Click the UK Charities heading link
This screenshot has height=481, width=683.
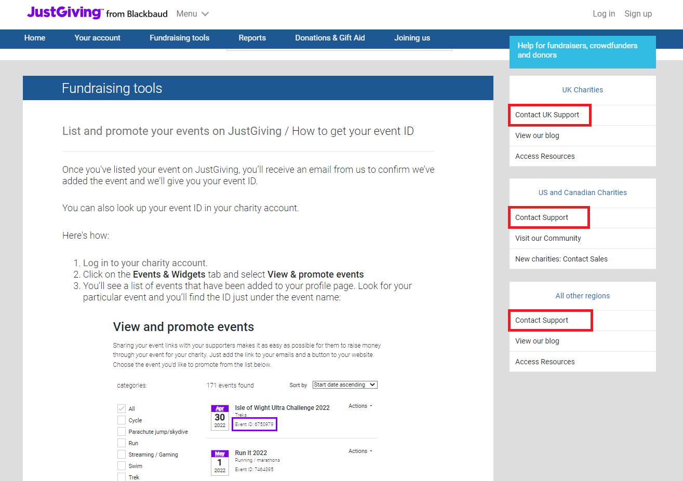click(582, 90)
